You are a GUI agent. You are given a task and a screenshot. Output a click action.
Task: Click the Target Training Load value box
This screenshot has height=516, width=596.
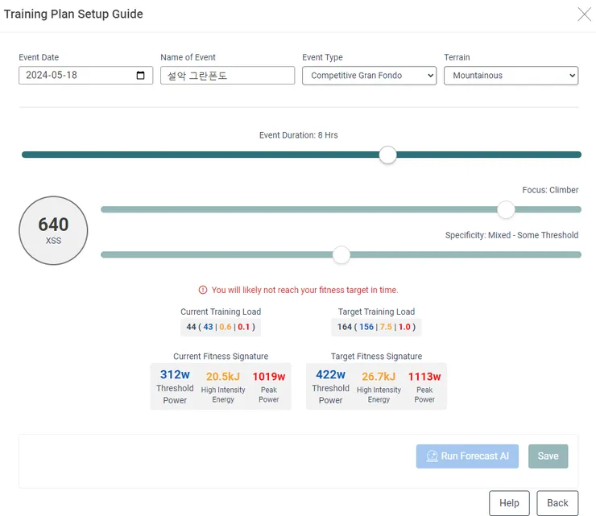pyautogui.click(x=376, y=327)
